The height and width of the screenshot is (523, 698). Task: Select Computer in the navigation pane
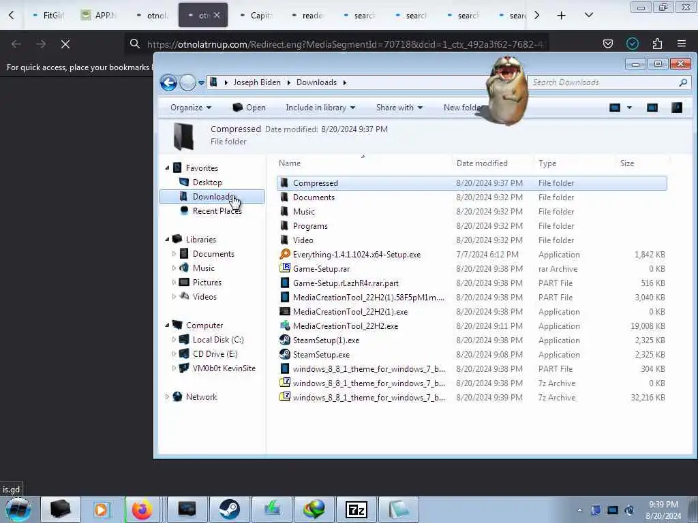coord(204,326)
